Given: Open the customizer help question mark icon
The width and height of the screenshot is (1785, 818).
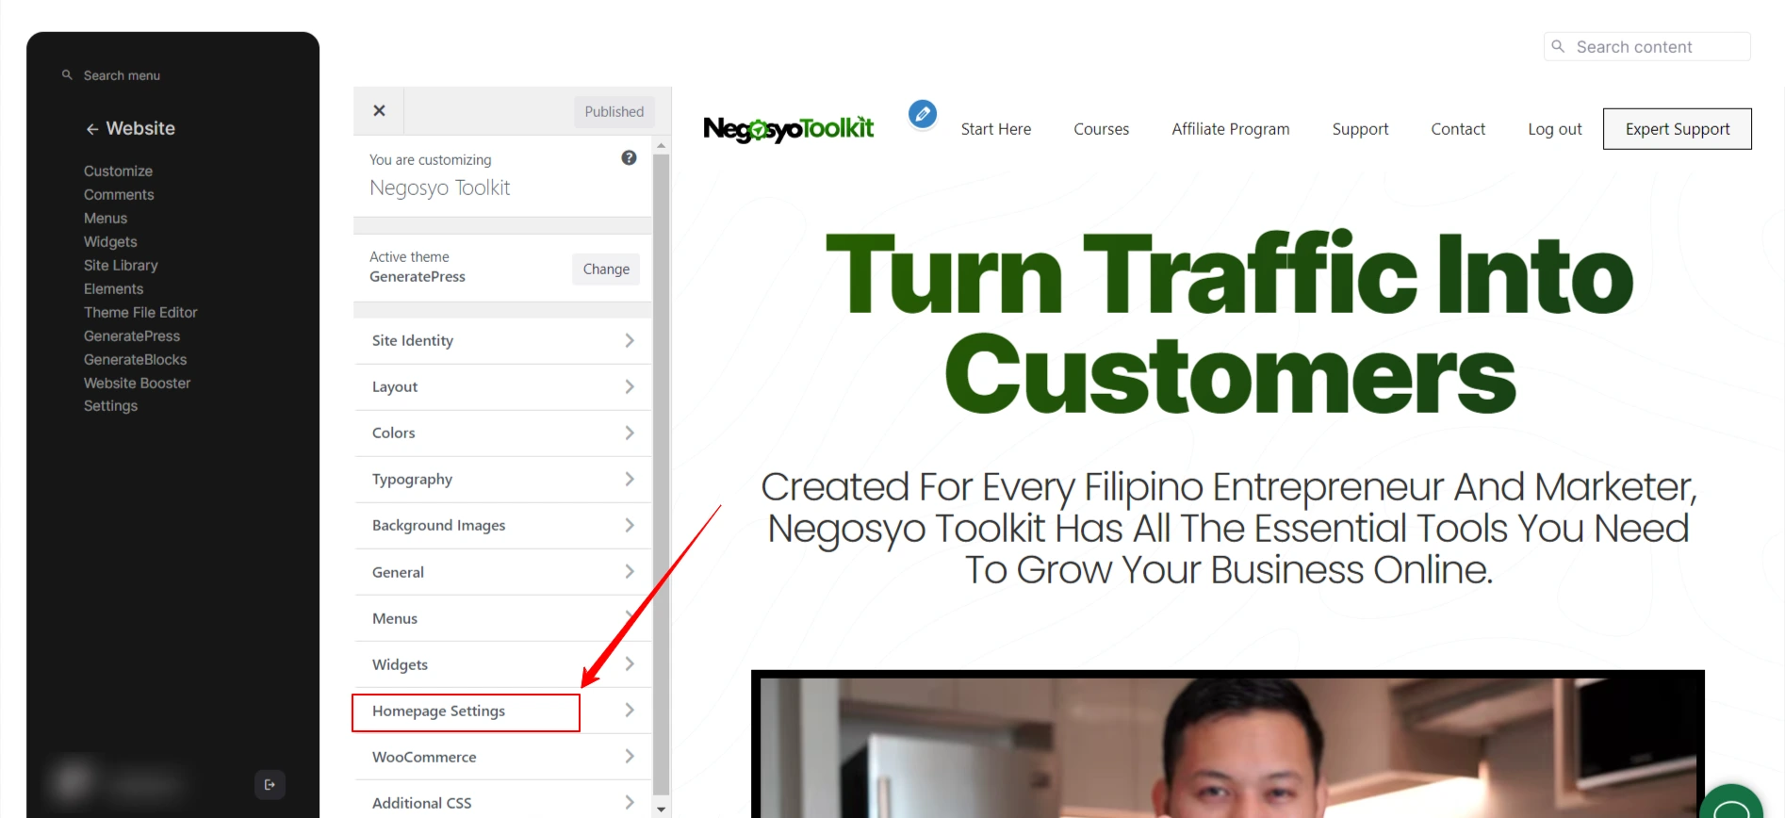Looking at the screenshot, I should click(x=629, y=158).
